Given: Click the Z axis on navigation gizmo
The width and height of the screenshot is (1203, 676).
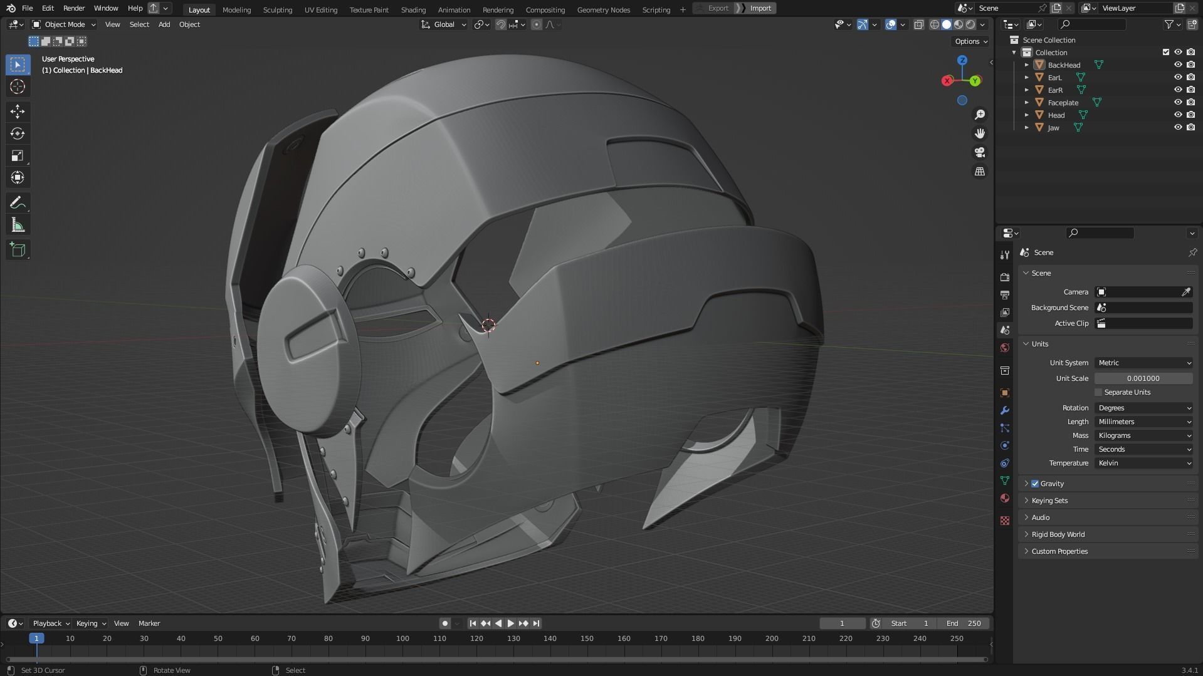Looking at the screenshot, I should click(x=962, y=60).
